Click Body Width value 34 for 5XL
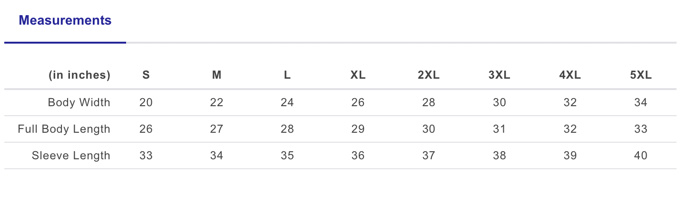 click(641, 102)
